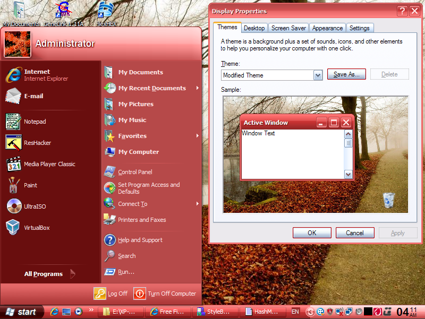Click the sample window scroll-down arrow
Image resolution: width=425 pixels, height=319 pixels.
click(x=348, y=175)
